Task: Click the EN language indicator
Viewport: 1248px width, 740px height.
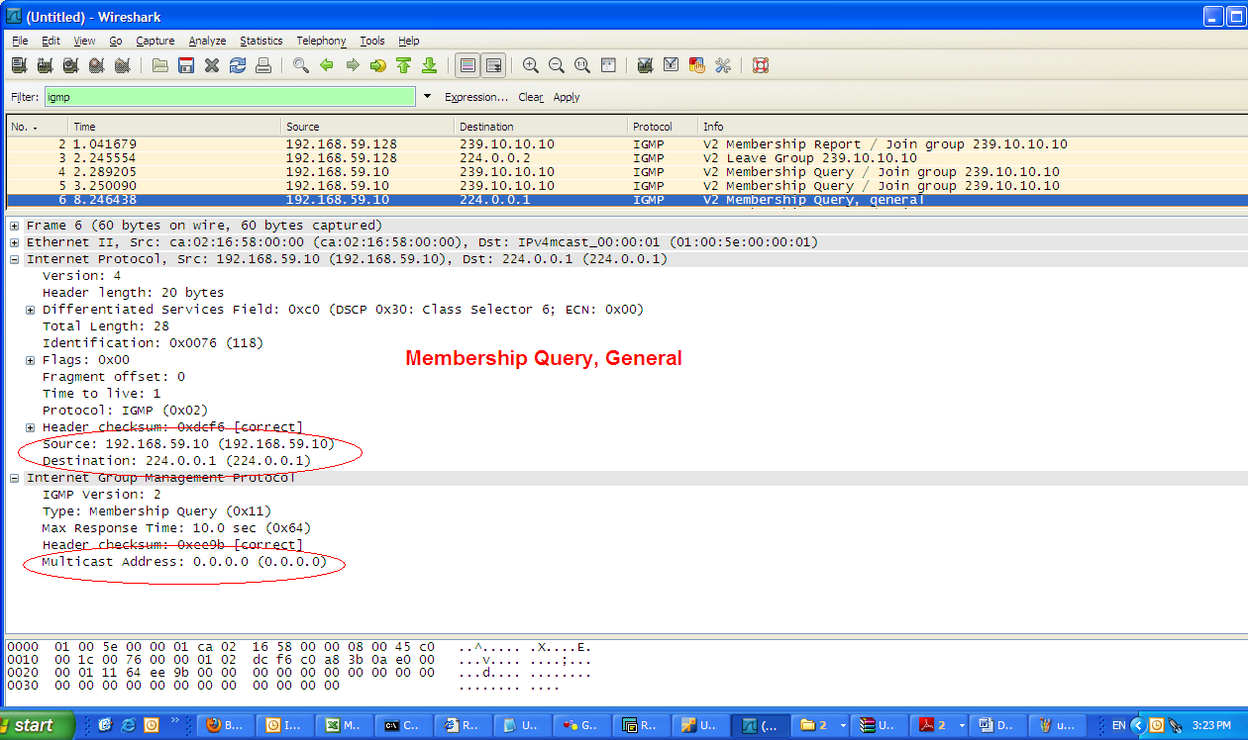Action: click(1118, 725)
